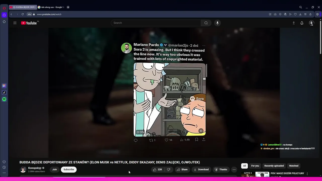322x181 pixels.
Task: Click the YouTube search magnifier button
Action: pyautogui.click(x=206, y=23)
